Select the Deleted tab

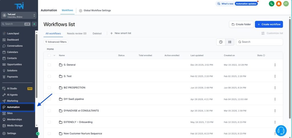[97, 34]
